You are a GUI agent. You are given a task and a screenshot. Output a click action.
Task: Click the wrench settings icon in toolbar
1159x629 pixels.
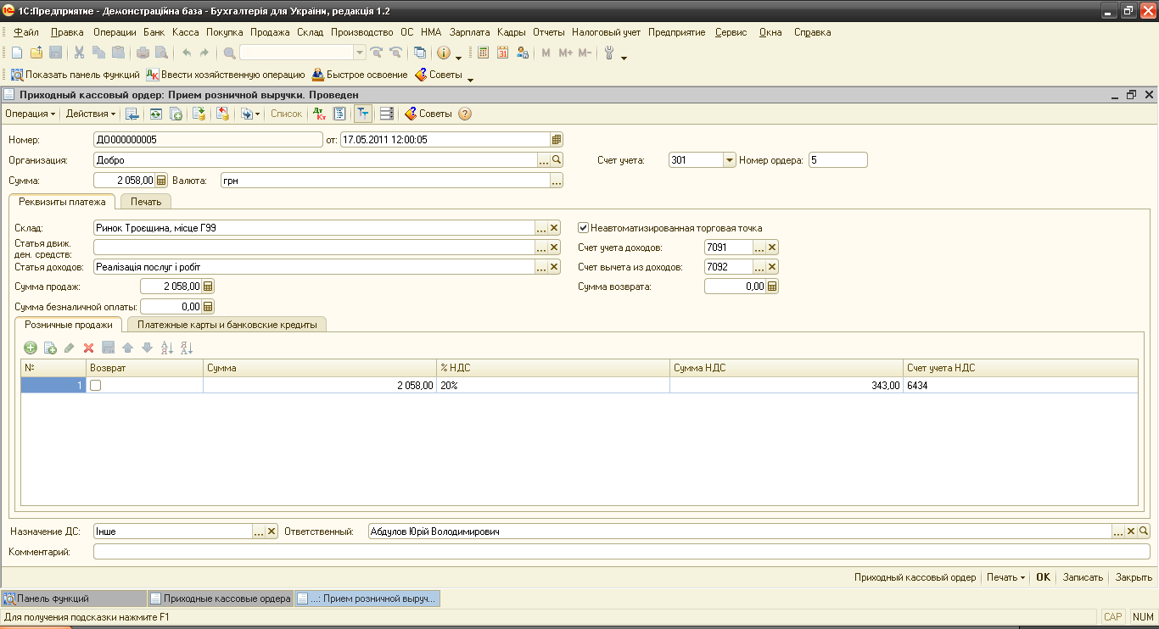tap(609, 53)
